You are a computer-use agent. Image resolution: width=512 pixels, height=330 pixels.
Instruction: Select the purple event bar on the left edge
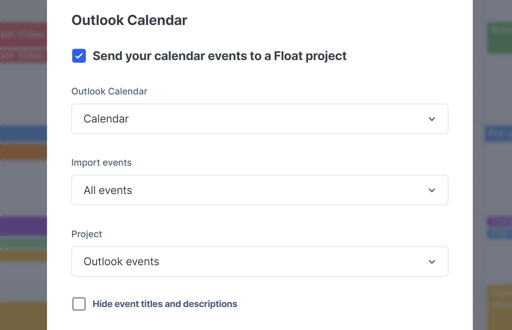(x=23, y=226)
